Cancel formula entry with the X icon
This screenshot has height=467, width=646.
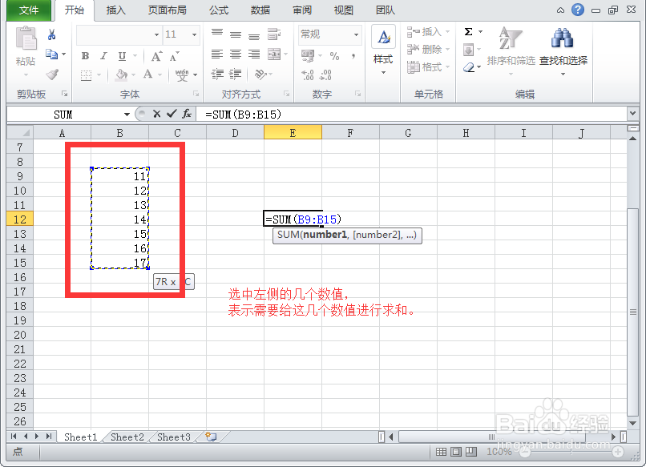[x=156, y=115]
